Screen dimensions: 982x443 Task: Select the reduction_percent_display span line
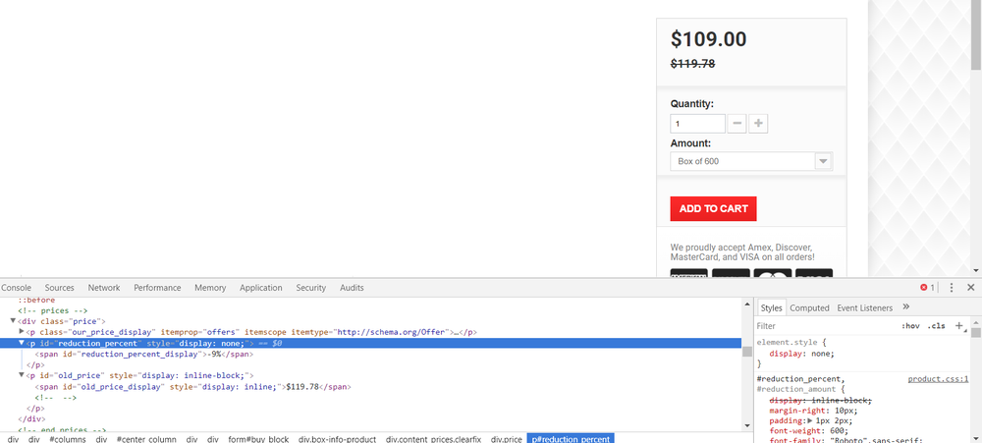click(x=144, y=354)
